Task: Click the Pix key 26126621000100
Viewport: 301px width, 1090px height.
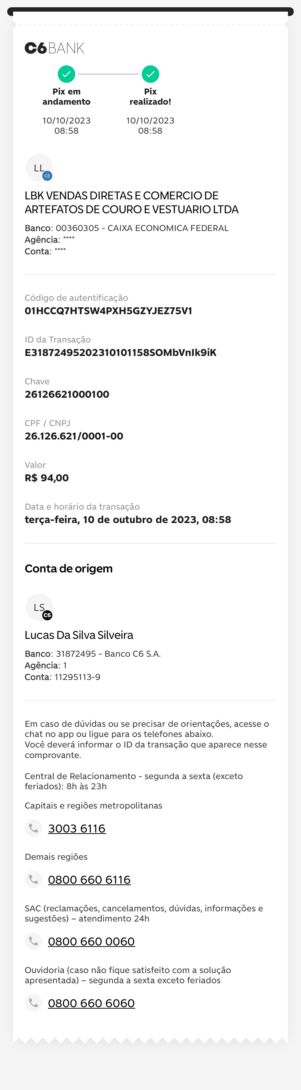Action: pos(67,394)
